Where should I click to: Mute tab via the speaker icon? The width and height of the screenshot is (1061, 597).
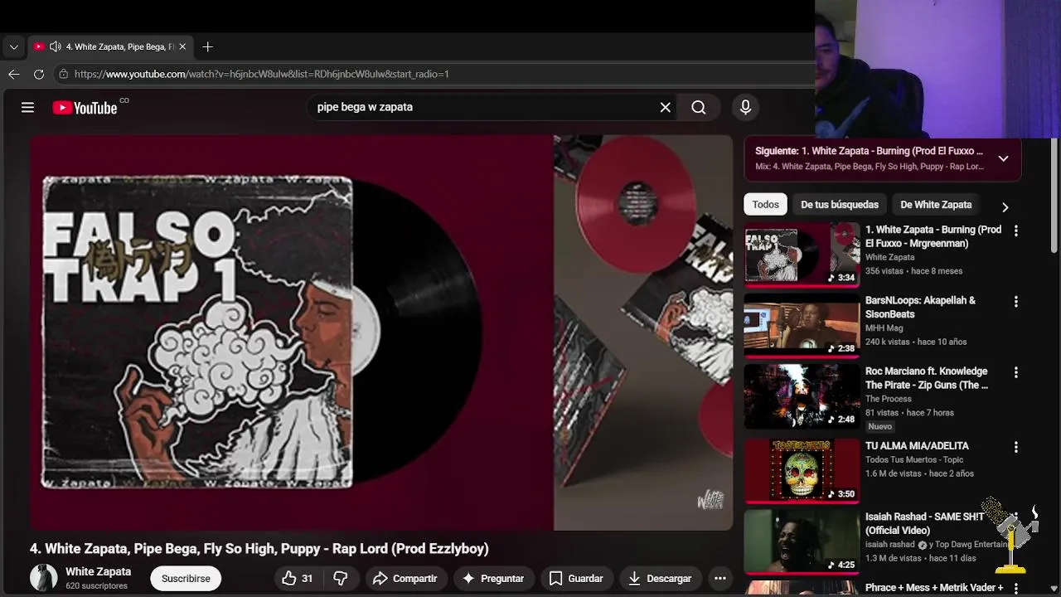[55, 47]
